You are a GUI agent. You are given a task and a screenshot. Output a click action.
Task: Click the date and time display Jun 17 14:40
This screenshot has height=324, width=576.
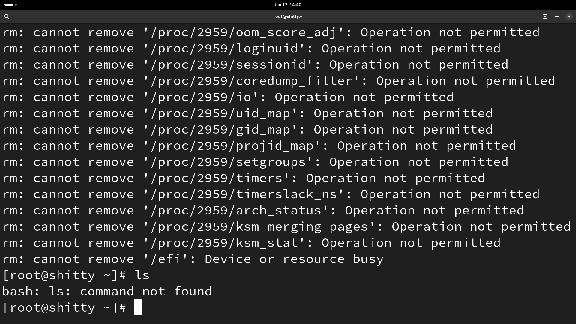[x=288, y=4]
